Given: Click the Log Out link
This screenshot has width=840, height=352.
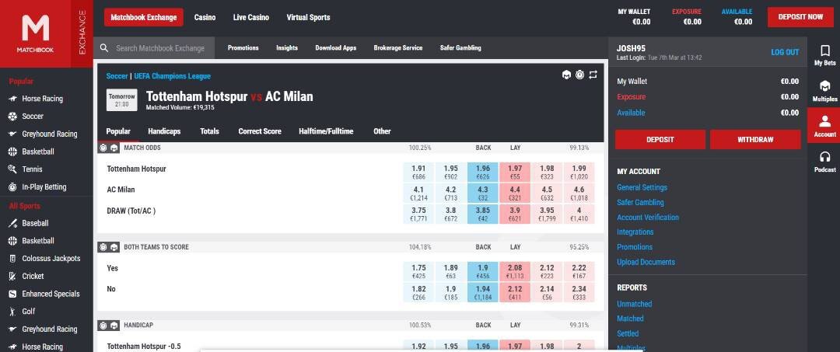Looking at the screenshot, I should [x=785, y=52].
